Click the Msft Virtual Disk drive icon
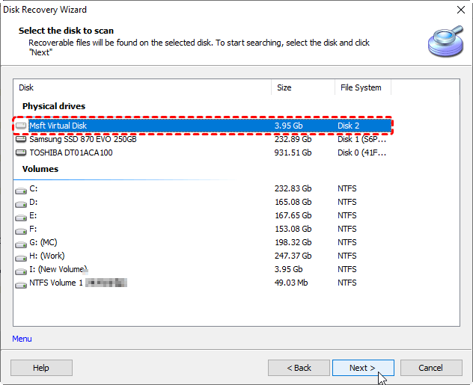The height and width of the screenshot is (385, 473). point(21,126)
